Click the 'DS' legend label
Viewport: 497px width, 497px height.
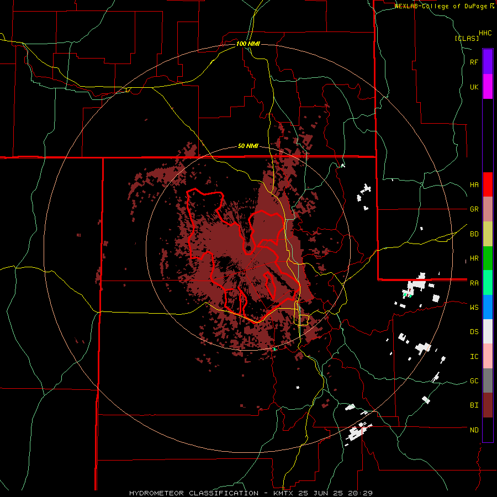[x=474, y=332]
